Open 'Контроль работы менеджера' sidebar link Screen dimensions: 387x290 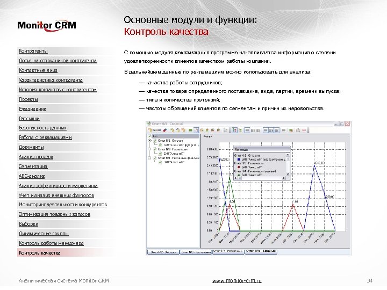51,243
